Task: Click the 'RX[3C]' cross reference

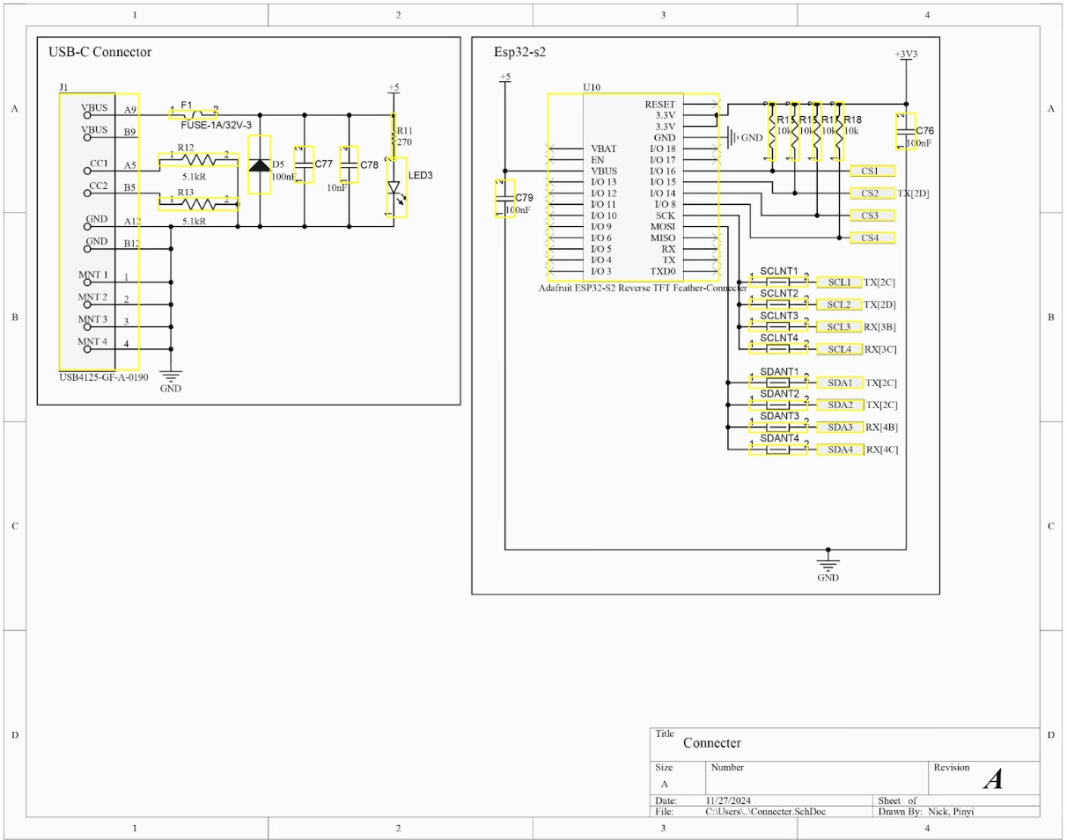Action: pos(879,349)
